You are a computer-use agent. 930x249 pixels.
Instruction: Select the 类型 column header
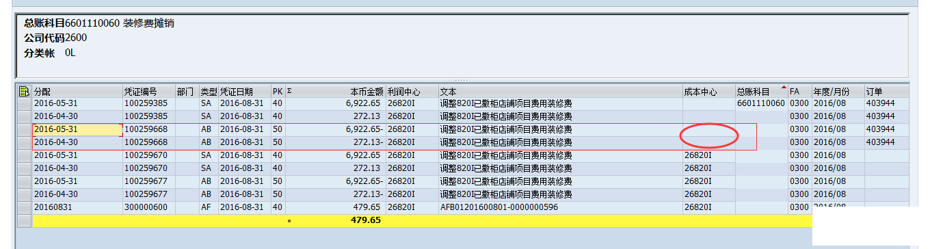pos(209,91)
